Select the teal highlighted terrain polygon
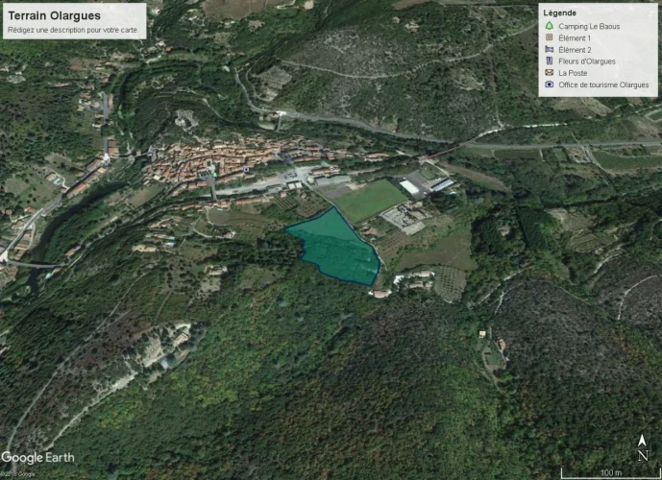 coord(336,248)
